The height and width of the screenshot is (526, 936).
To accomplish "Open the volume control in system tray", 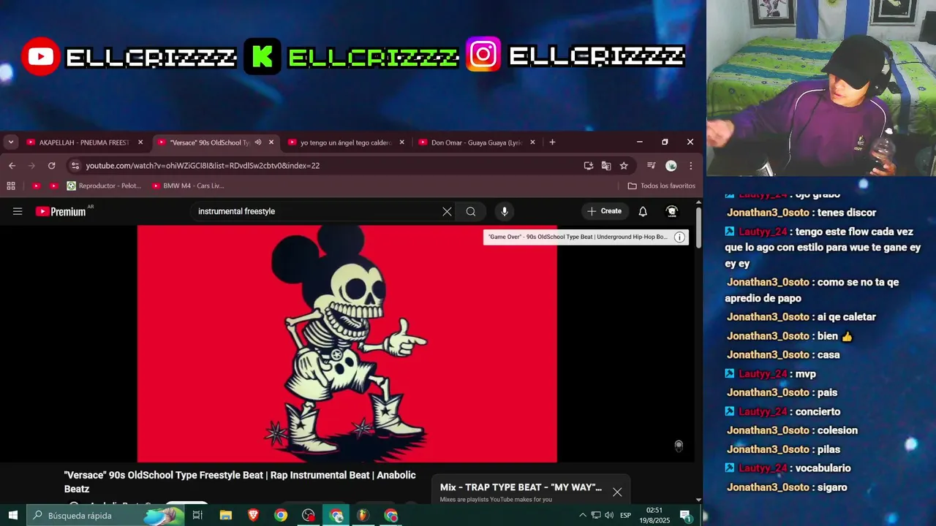I will [x=609, y=516].
